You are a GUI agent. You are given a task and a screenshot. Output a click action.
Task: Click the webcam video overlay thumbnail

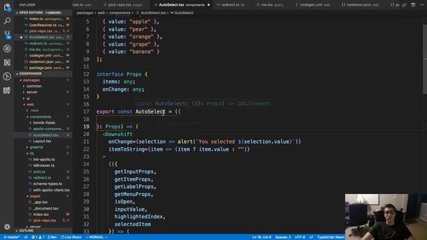pos(386,217)
